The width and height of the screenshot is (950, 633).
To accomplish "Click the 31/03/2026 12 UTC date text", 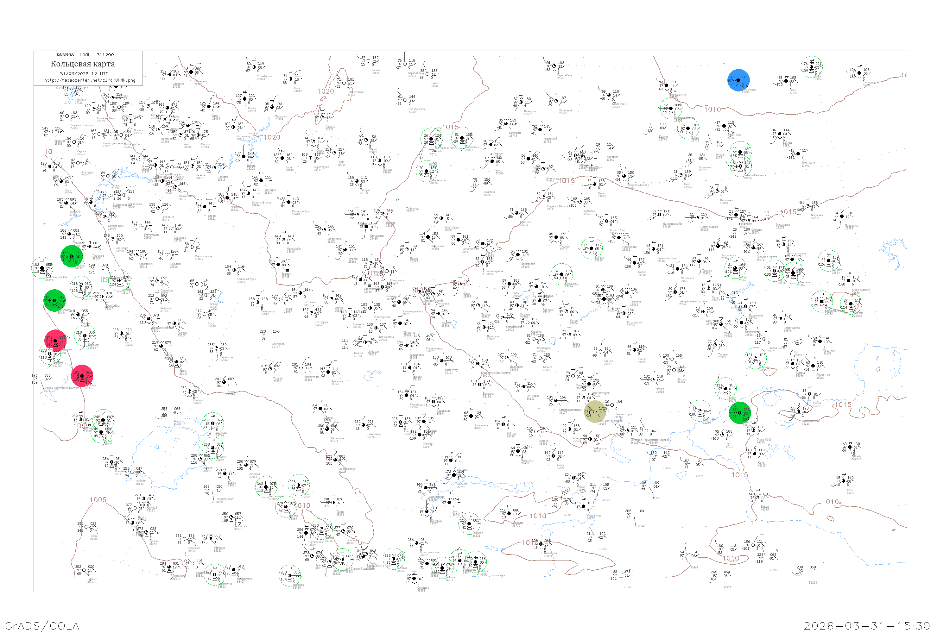I will (84, 74).
